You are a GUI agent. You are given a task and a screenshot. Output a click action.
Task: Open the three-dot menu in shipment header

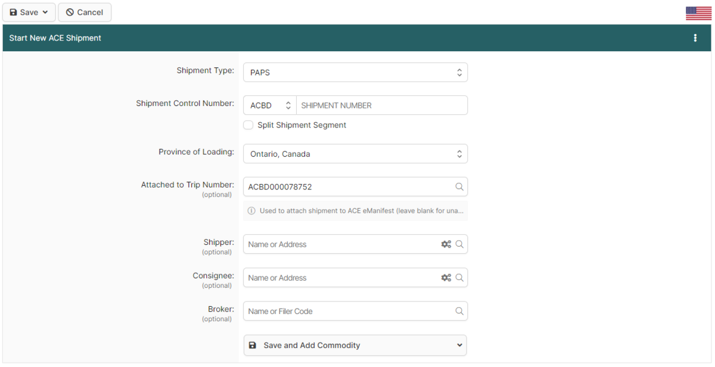tap(695, 38)
